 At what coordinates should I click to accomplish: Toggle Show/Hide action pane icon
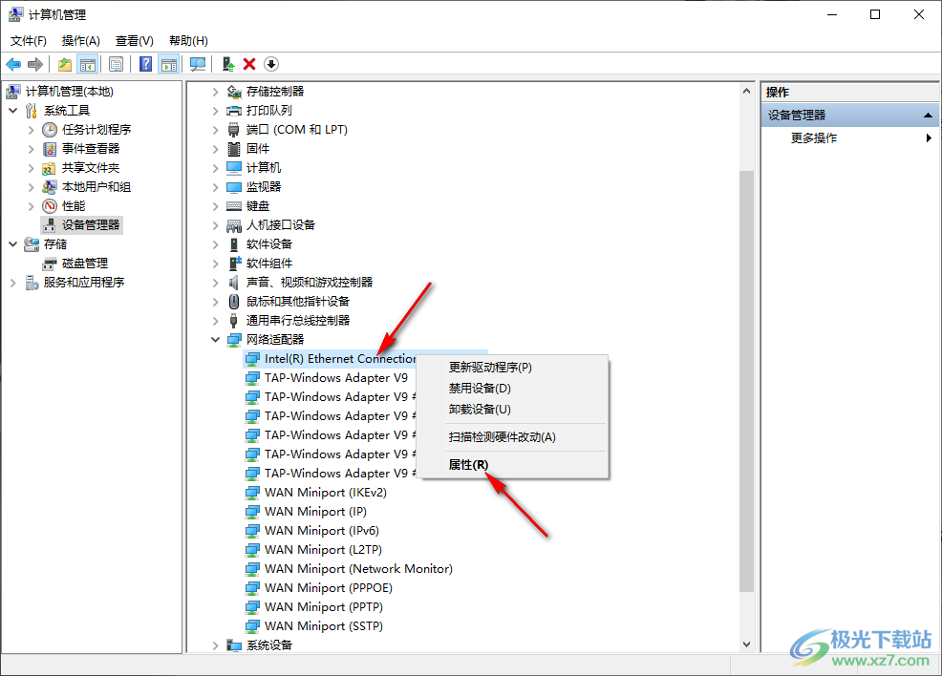tap(169, 64)
